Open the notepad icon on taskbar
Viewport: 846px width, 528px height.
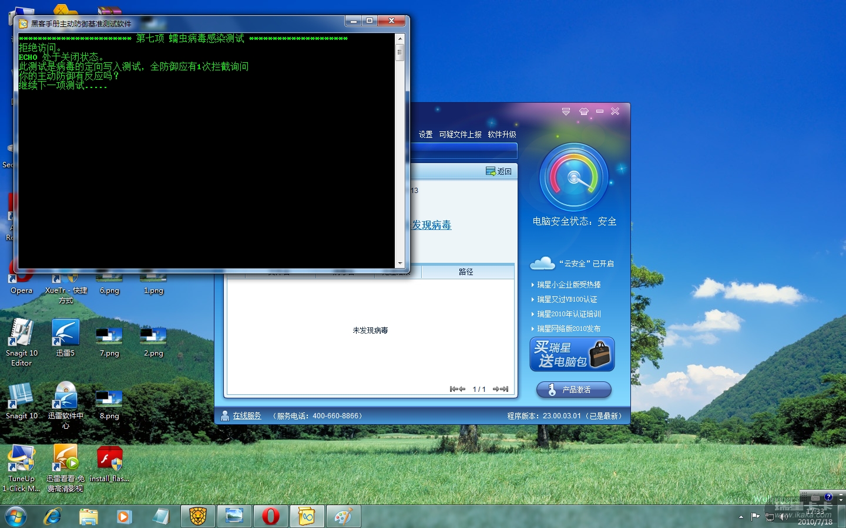(160, 516)
